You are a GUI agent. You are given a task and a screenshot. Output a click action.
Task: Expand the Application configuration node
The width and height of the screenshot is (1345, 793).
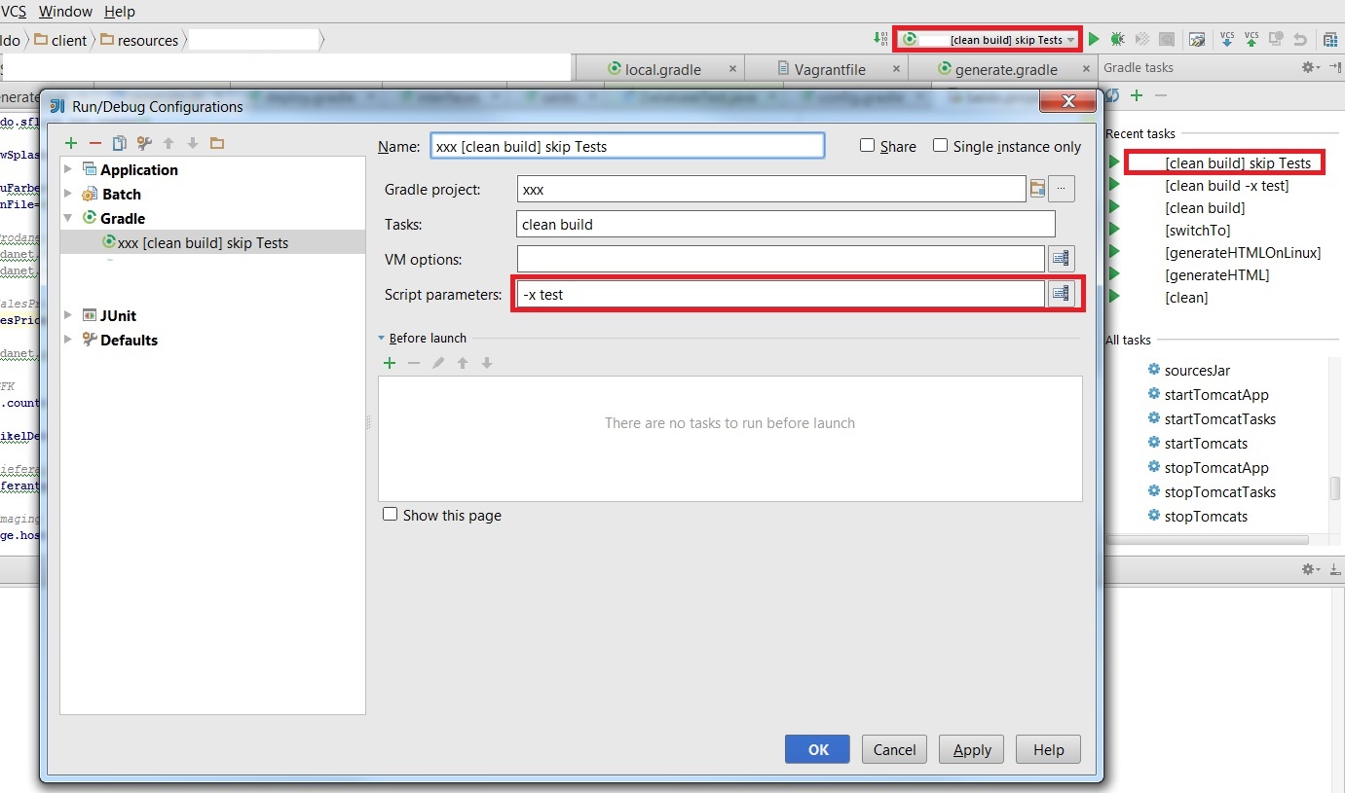[68, 169]
